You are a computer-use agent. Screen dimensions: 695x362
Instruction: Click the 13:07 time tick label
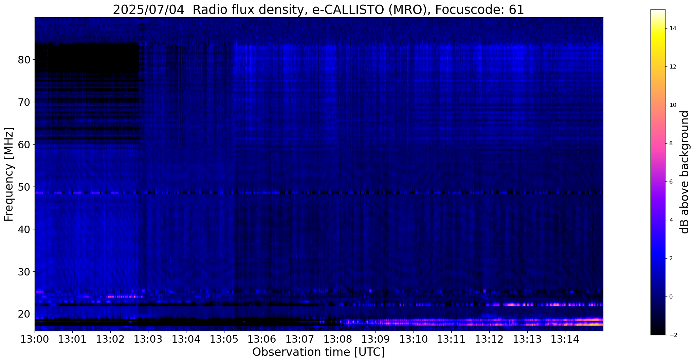(x=300, y=339)
